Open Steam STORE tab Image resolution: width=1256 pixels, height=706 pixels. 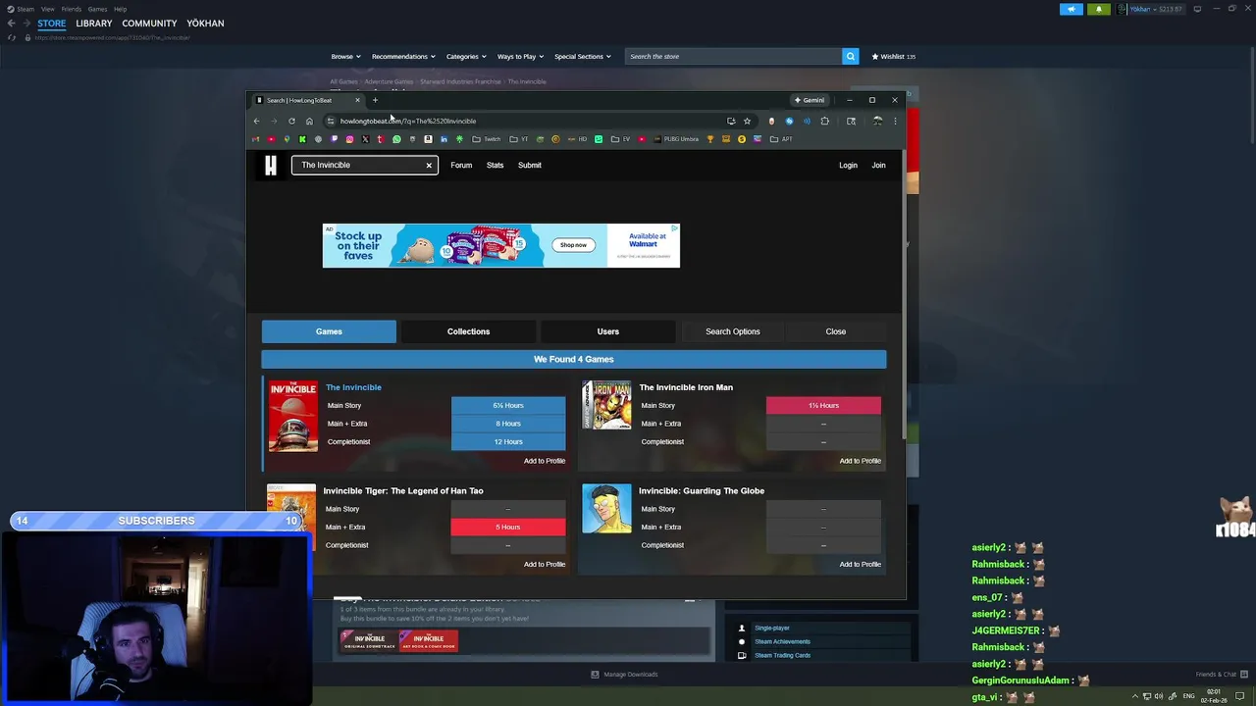click(x=51, y=23)
